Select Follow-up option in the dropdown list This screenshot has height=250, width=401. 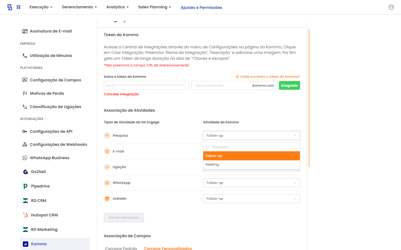coord(251,156)
